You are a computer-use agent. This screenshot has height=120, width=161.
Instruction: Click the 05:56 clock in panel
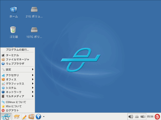click(x=150, y=117)
